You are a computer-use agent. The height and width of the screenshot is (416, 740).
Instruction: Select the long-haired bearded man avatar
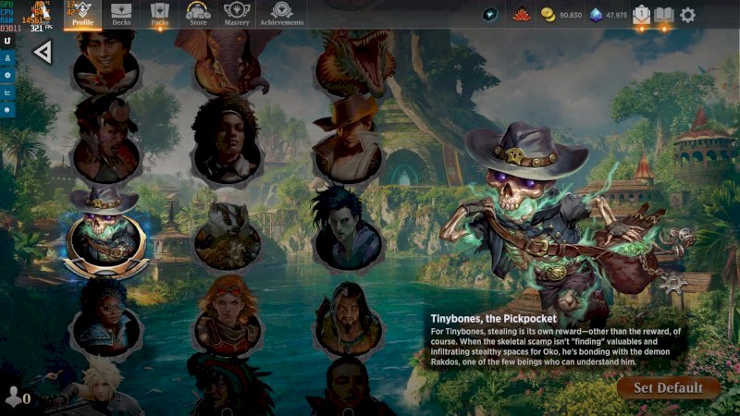[x=348, y=320]
